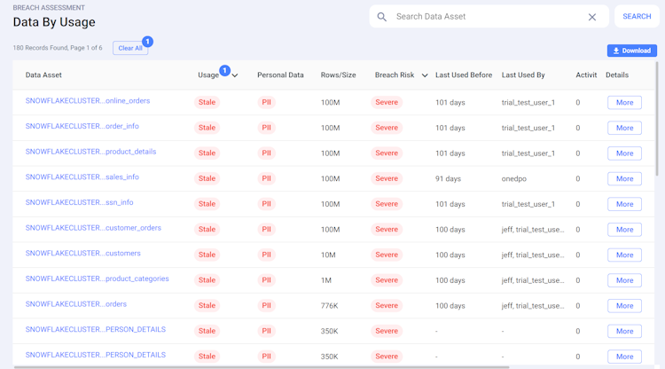The height and width of the screenshot is (369, 665).
Task: Click the Severe badge on customers row
Action: click(387, 255)
